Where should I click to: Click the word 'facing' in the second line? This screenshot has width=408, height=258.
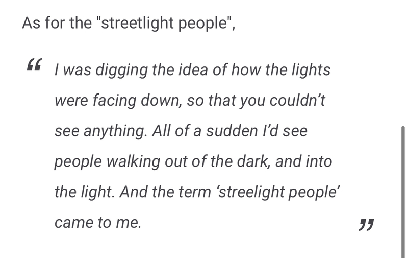(114, 101)
